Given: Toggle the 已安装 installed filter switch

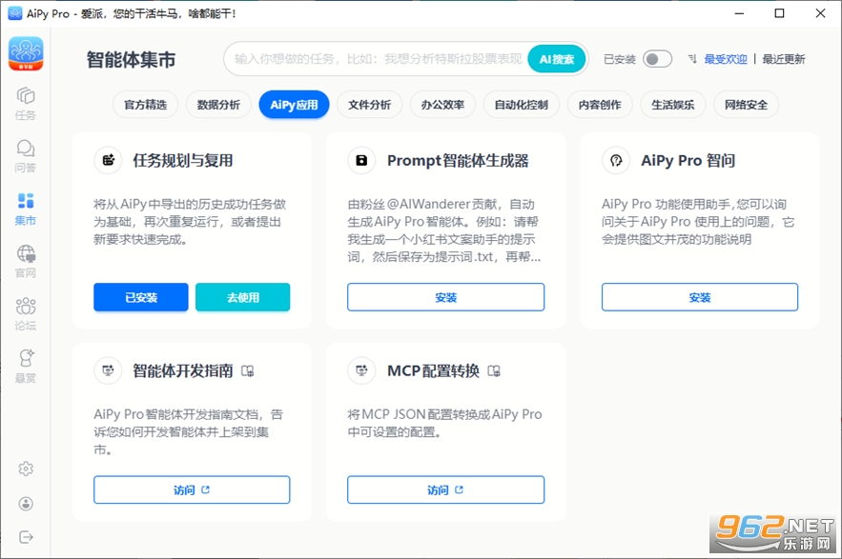Looking at the screenshot, I should pos(657,59).
